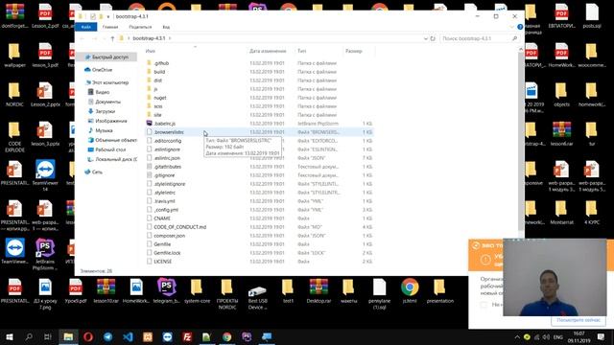Select lesson10.rar archive on desktop
The width and height of the screenshot is (614, 345).
pos(106,291)
